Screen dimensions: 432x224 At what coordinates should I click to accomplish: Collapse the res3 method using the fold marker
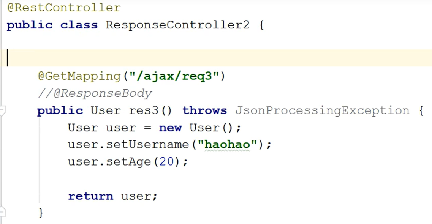[2, 111]
